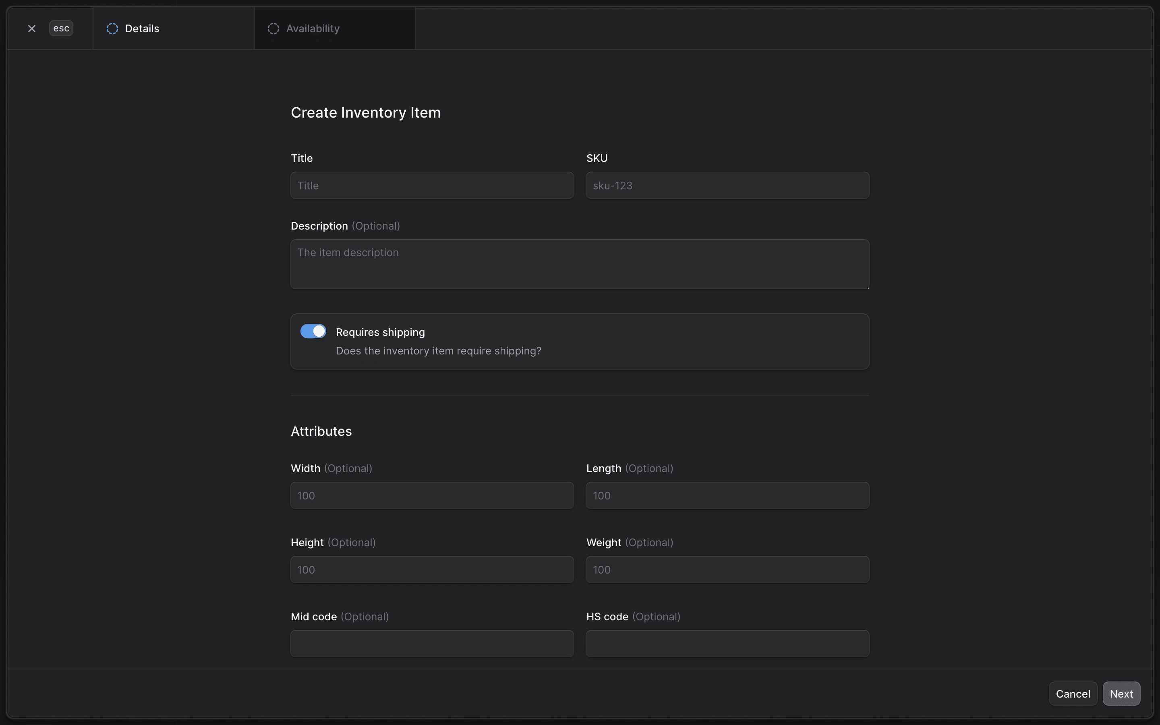Click the Width (Optional) label
The image size is (1160, 725).
[x=331, y=468]
